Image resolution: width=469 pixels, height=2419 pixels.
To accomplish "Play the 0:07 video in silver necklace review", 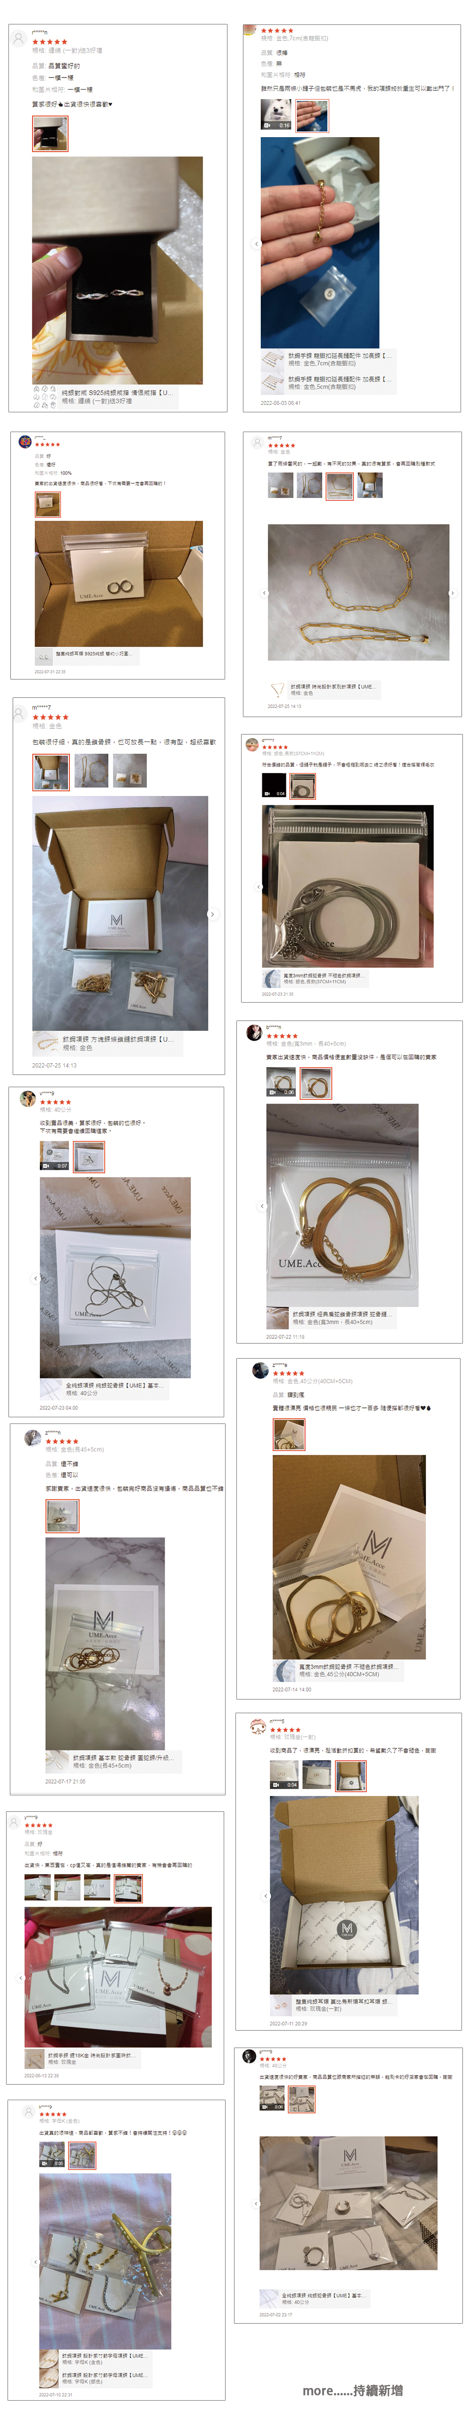I will tap(54, 1156).
